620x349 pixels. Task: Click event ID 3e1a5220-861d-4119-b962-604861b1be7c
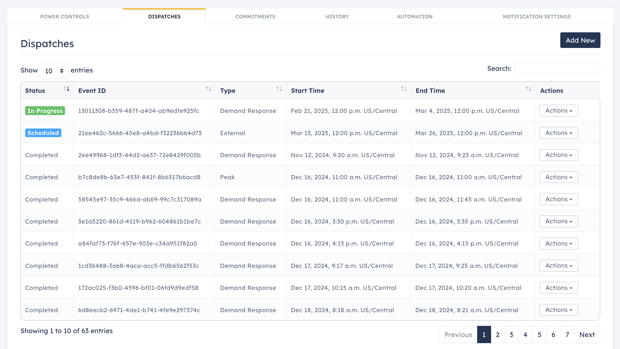(140, 221)
